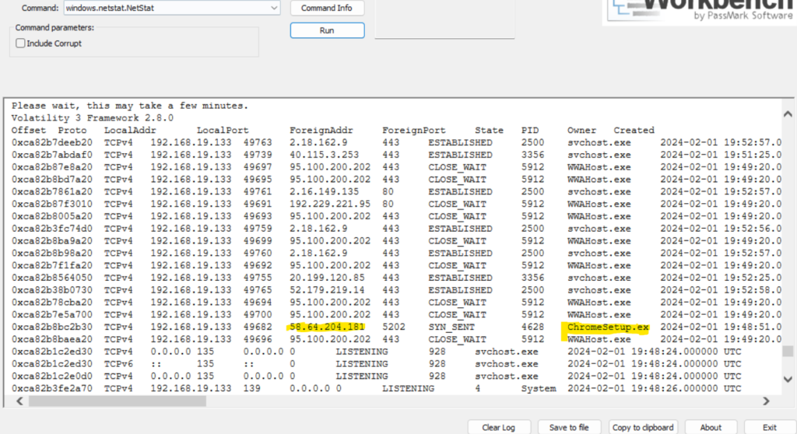Click the first offset 0xca82b7deeb20
This screenshot has height=434, width=797.
(52, 142)
